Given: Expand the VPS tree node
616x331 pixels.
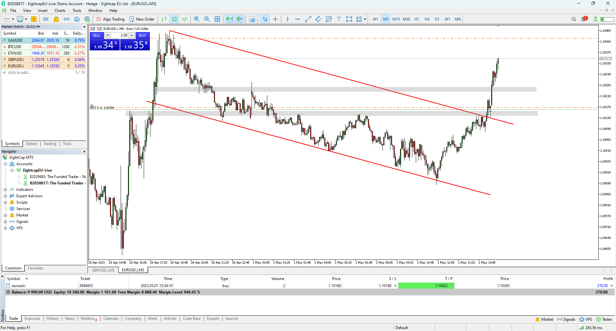Looking at the screenshot, I should coord(5,228).
